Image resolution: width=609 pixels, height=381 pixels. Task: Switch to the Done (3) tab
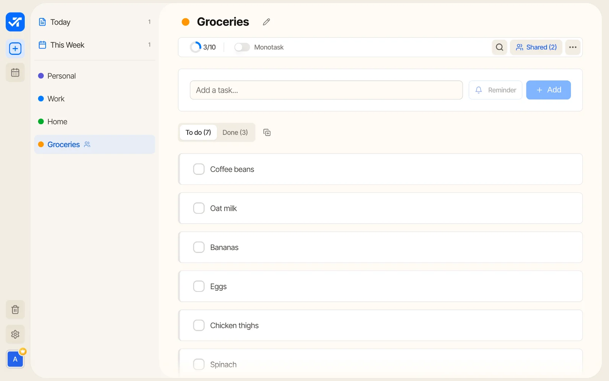tap(235, 133)
